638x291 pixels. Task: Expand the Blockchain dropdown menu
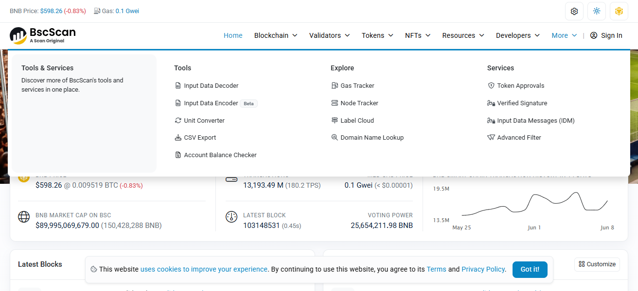pyautogui.click(x=276, y=35)
